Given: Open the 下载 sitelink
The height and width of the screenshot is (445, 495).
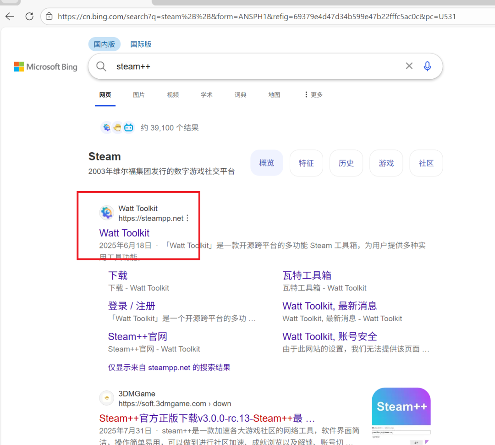Looking at the screenshot, I should coord(118,275).
